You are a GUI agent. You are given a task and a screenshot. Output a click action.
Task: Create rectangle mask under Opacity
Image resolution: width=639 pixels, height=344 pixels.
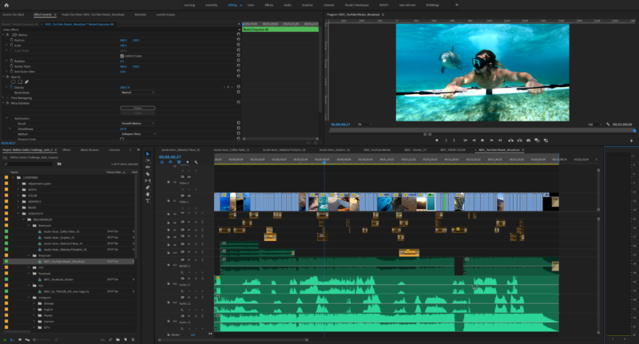tap(19, 82)
